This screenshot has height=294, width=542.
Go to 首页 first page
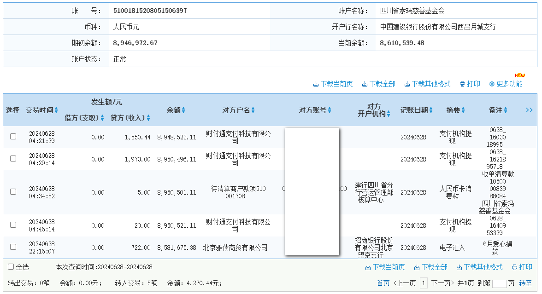coord(383,283)
